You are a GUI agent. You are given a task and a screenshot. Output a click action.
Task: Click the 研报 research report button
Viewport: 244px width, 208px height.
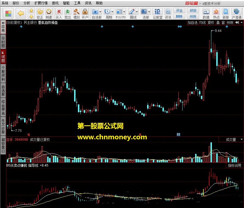(x=193, y=11)
